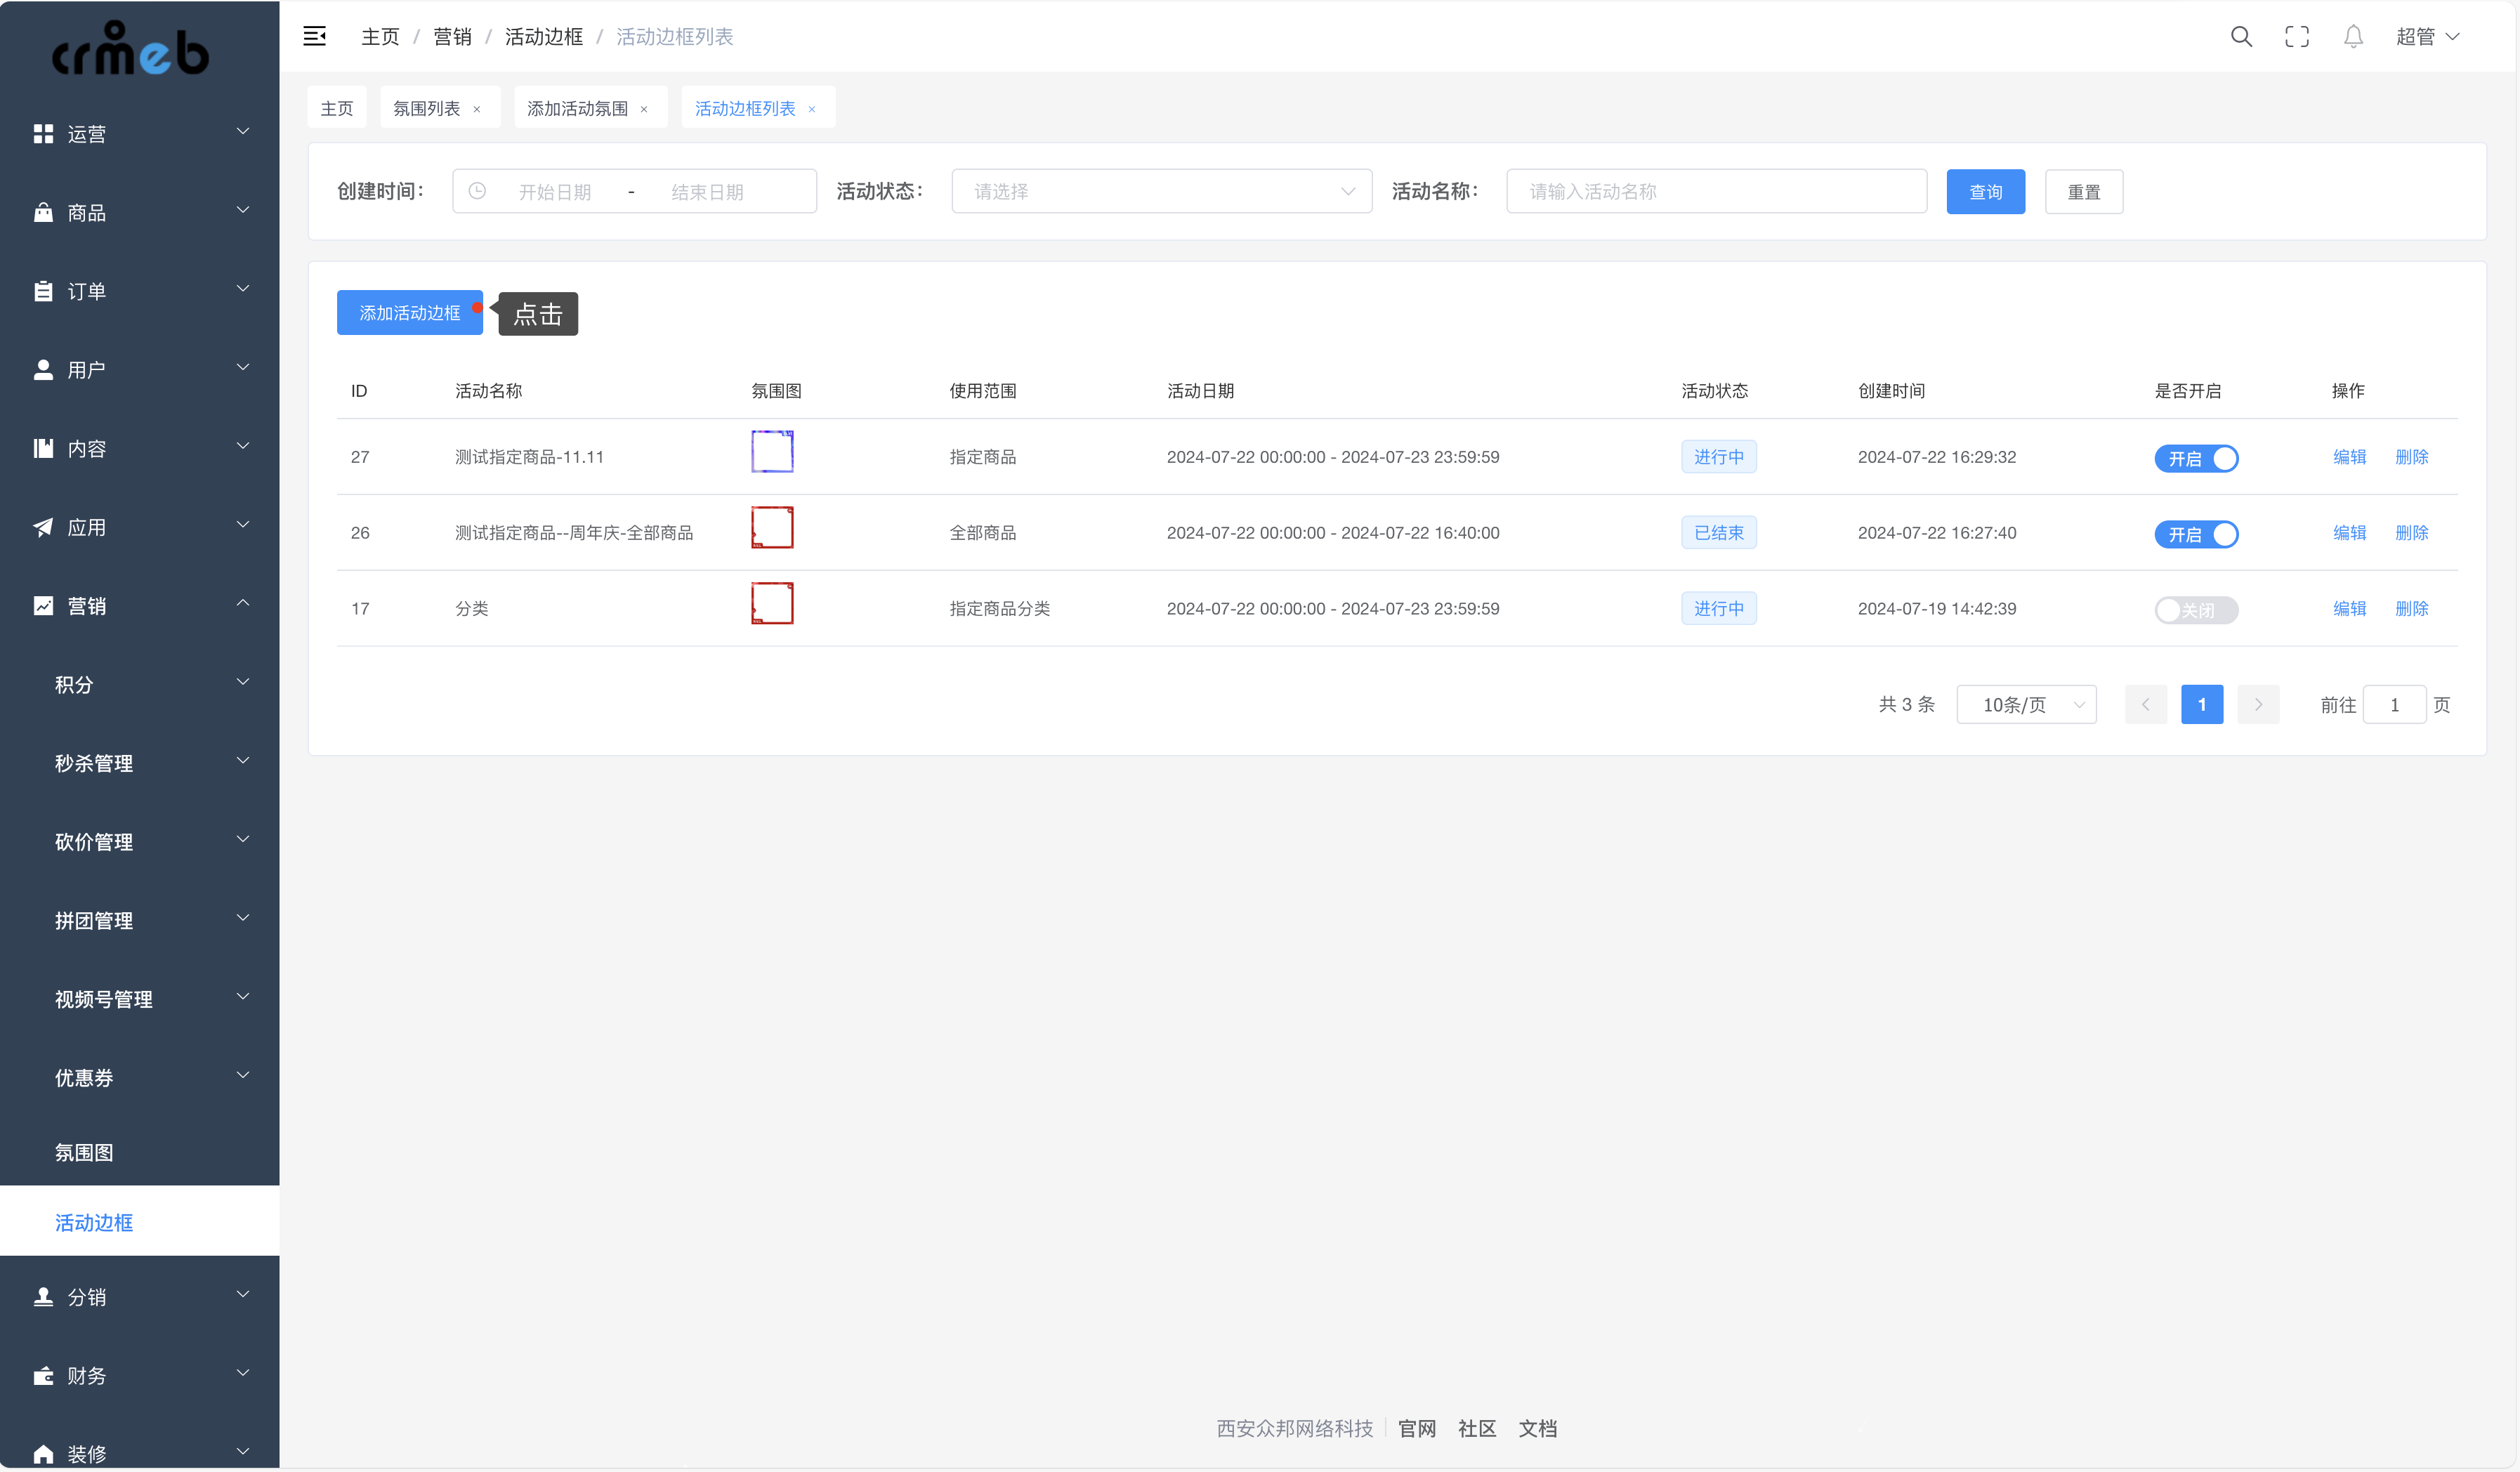Image resolution: width=2520 pixels, height=1472 pixels.
Task: Click the 添加活动边框 button
Action: pos(409,313)
